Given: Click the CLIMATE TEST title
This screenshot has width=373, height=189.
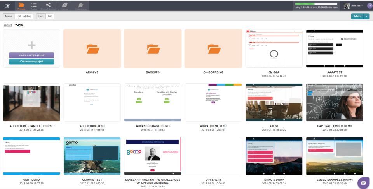Looking at the screenshot, I should 92,180.
